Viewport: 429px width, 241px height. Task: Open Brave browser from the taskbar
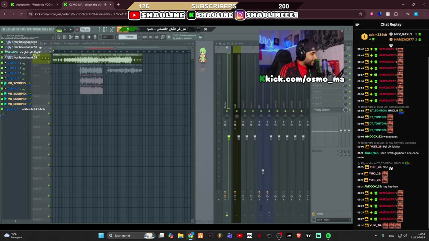tap(299, 236)
